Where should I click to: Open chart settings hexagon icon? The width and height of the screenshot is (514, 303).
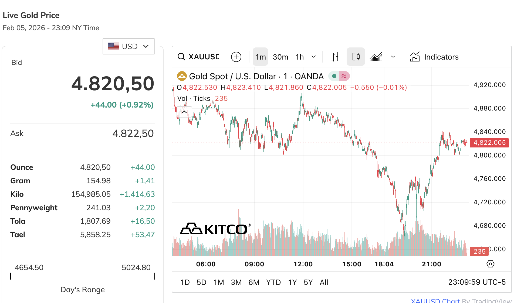click(490, 264)
